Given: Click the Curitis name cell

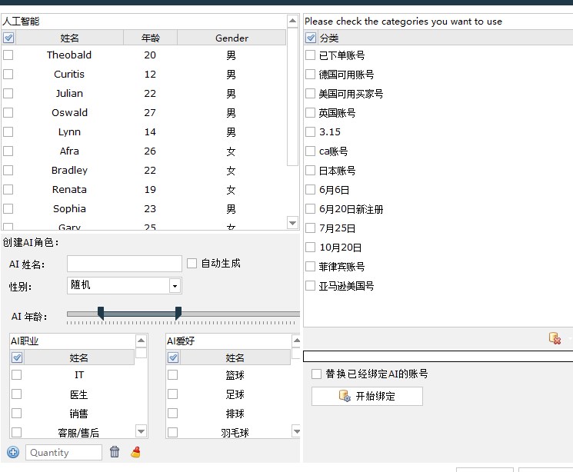Looking at the screenshot, I should (x=69, y=74).
